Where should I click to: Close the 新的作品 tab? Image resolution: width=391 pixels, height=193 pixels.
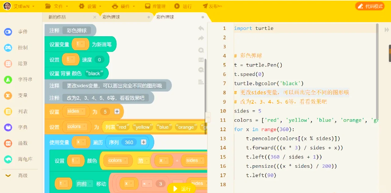[x=95, y=17]
